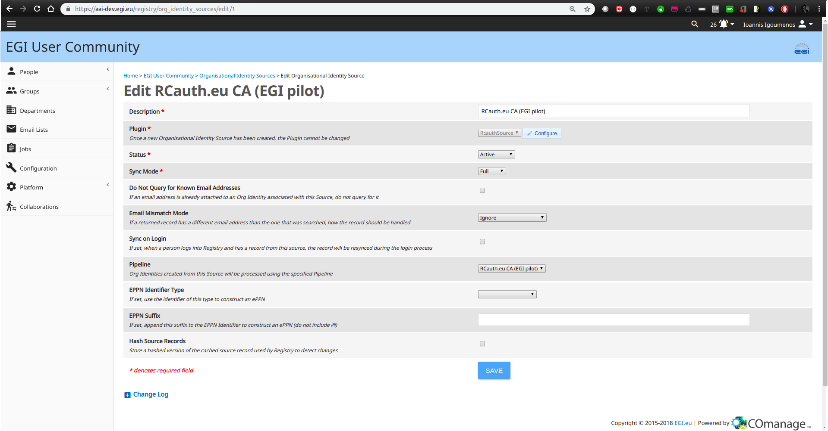This screenshot has height=431, width=828.
Task: Open the EGI.eu footer link
Action: click(683, 423)
